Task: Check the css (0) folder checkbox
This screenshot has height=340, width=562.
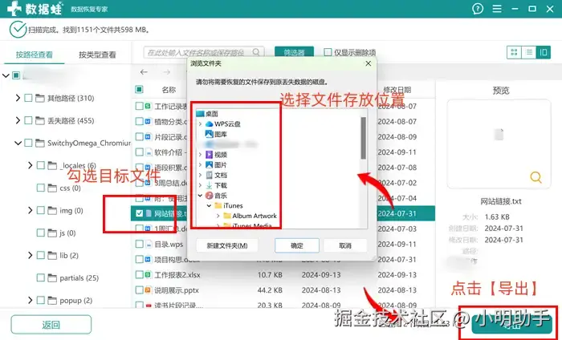Action: point(41,188)
